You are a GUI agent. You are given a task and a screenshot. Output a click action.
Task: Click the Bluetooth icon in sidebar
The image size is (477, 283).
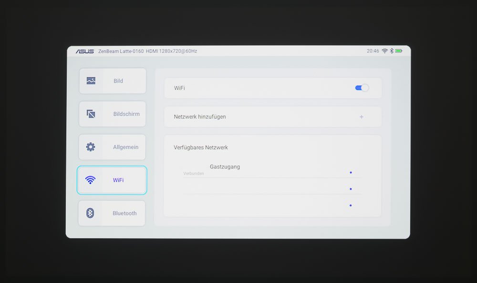coord(90,213)
